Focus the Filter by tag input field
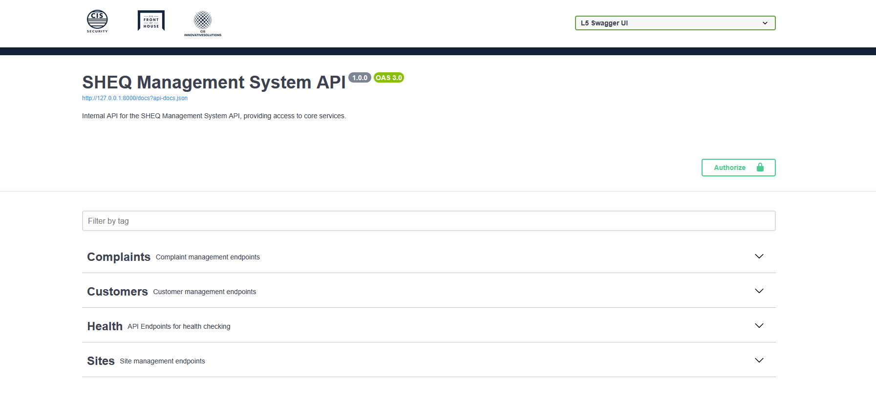Image resolution: width=876 pixels, height=404 pixels. pyautogui.click(x=428, y=221)
